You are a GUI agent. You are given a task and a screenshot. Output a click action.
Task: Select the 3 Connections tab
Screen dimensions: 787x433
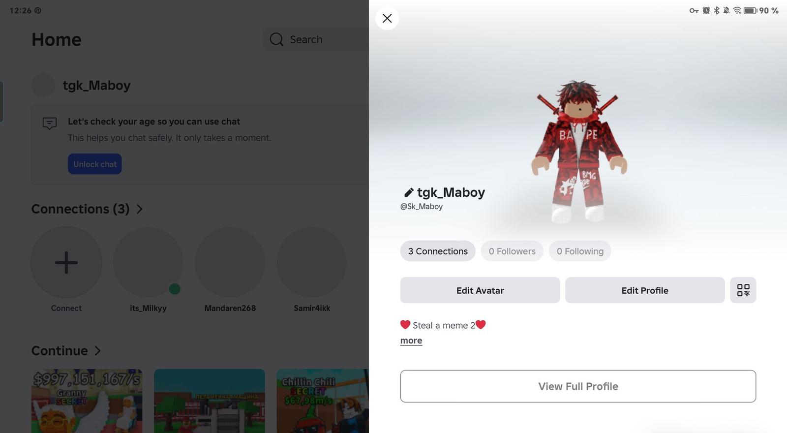(x=438, y=251)
